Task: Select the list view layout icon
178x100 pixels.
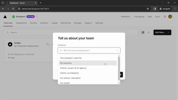Action: (x=149, y=32)
